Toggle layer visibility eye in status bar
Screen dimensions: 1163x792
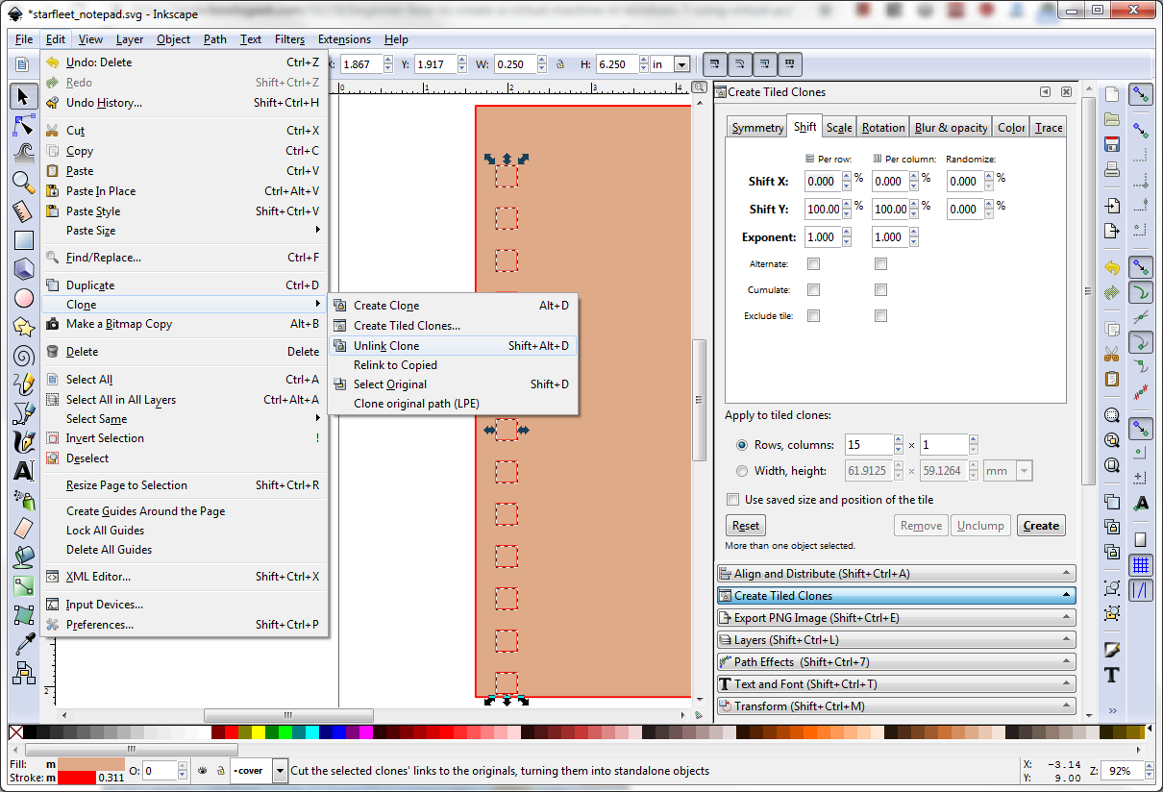202,770
